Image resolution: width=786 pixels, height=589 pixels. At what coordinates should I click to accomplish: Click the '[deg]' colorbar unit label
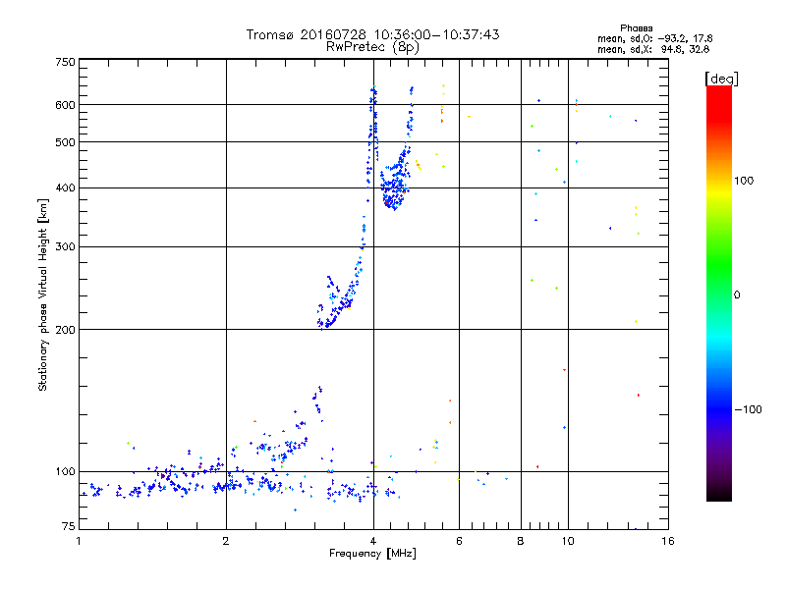pyautogui.click(x=721, y=79)
